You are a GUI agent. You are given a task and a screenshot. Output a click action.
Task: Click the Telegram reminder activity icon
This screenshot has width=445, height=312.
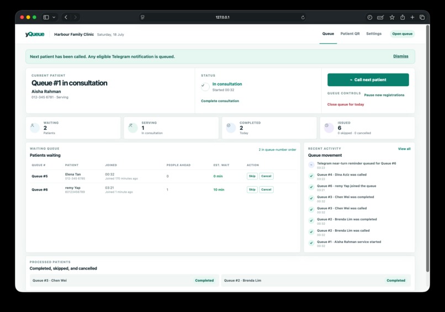(311, 165)
